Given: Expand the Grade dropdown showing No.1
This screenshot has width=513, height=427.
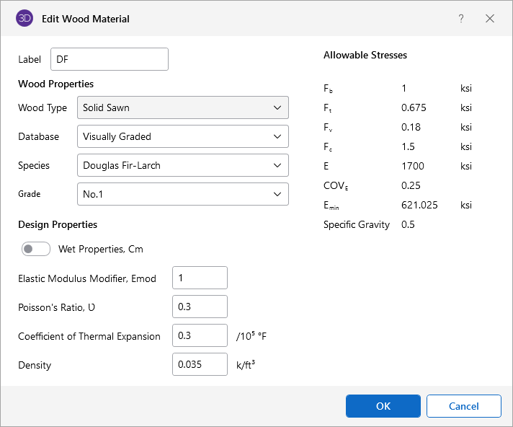Looking at the screenshot, I should coord(182,194).
